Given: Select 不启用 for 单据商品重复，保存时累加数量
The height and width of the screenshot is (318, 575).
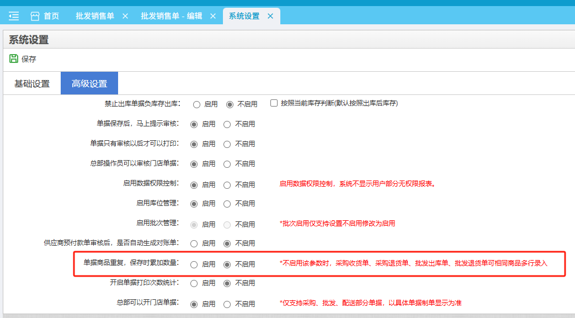Looking at the screenshot, I should click(227, 264).
